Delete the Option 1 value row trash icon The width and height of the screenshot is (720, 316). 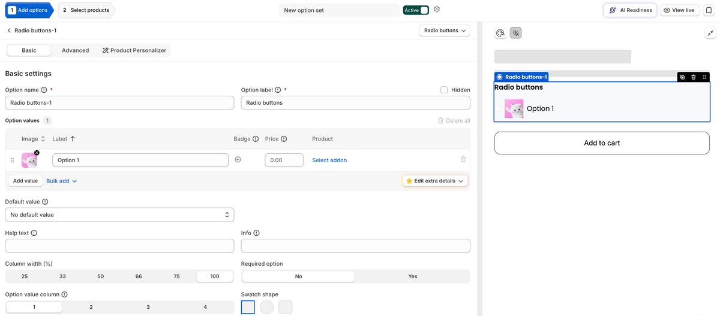[463, 159]
